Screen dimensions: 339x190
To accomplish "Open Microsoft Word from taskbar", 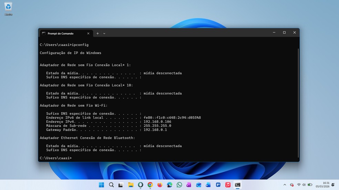I will point(208,185).
